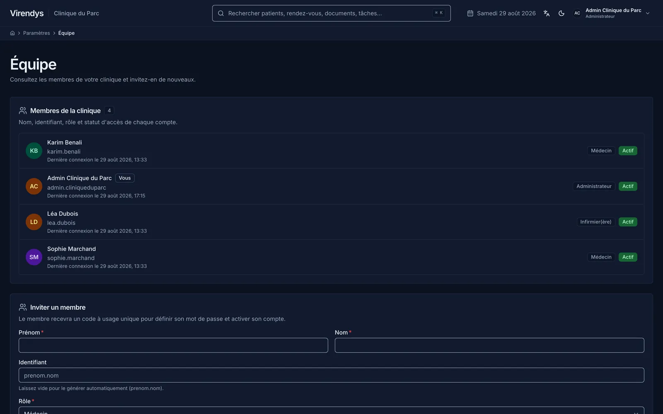Focus the global search field
The height and width of the screenshot is (414, 663).
tap(331, 13)
